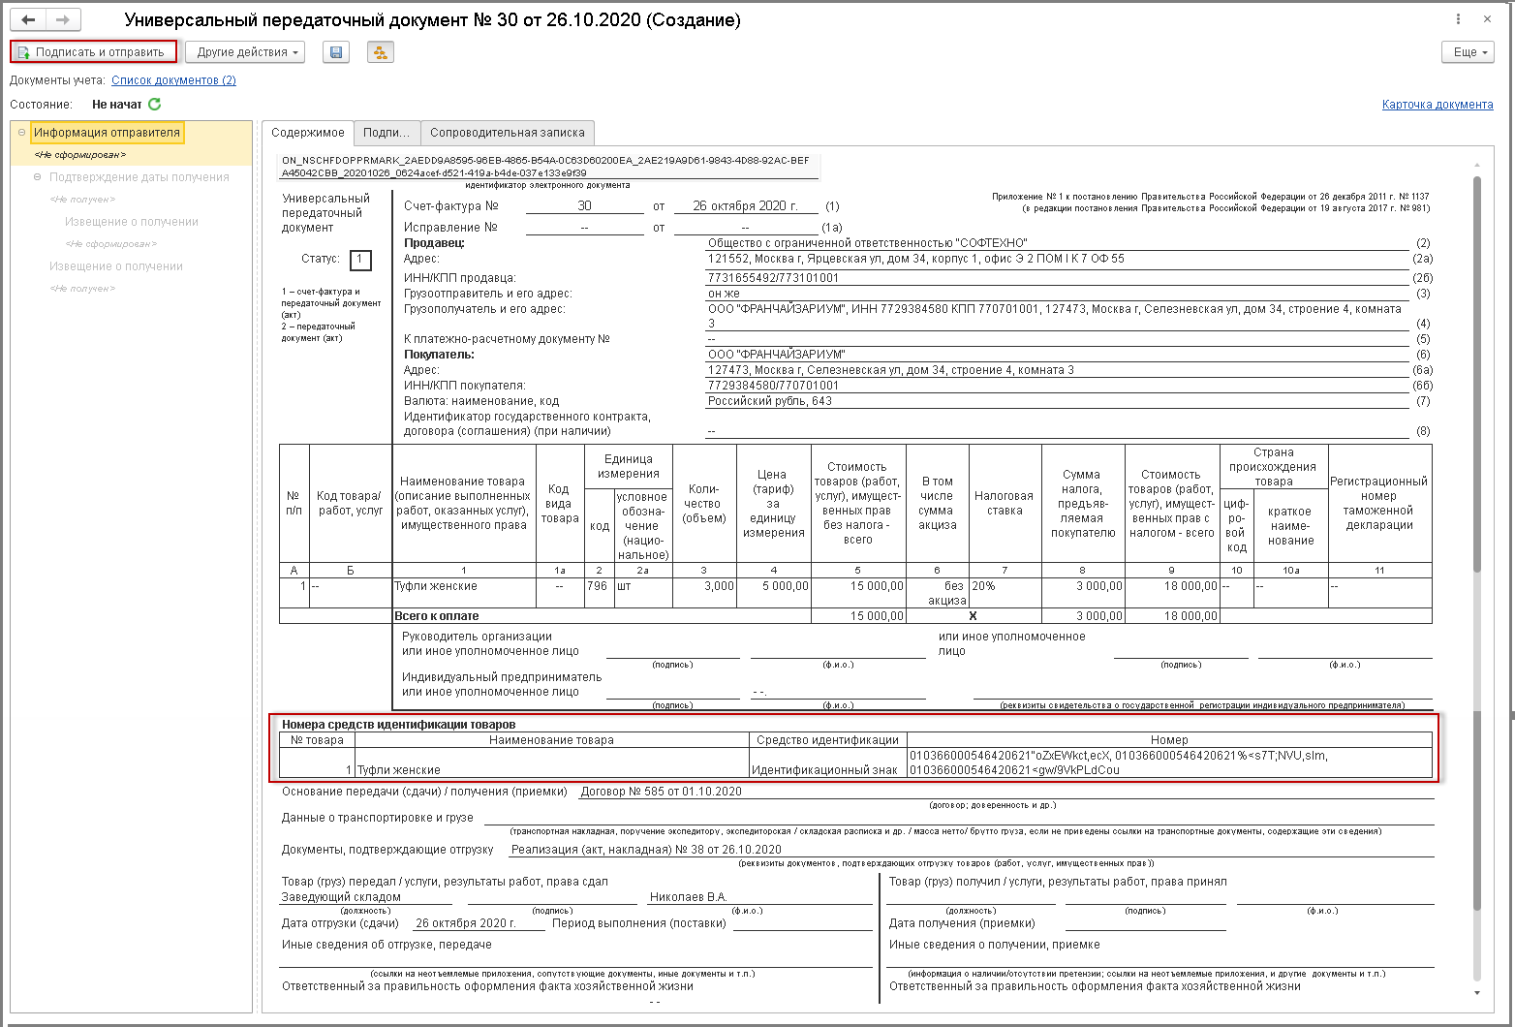1515x1027 pixels.
Task: Click Заведующий складом position text
Action: coord(341,897)
